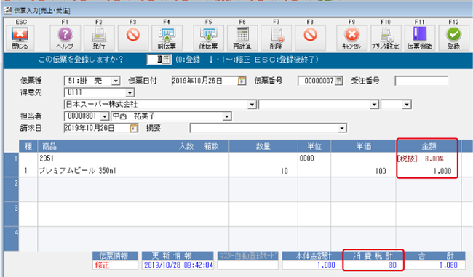The image size is (473, 277).
Task: Click the 金額 column header
Action: click(x=429, y=146)
